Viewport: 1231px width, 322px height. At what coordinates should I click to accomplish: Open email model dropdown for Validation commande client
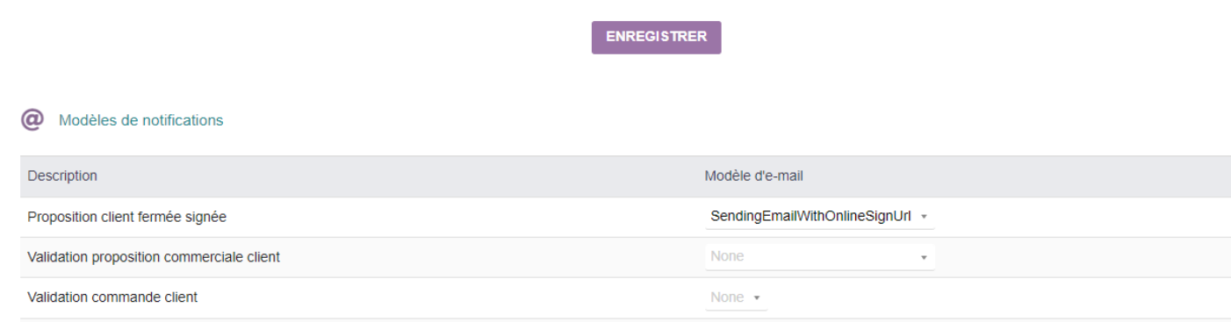click(736, 297)
